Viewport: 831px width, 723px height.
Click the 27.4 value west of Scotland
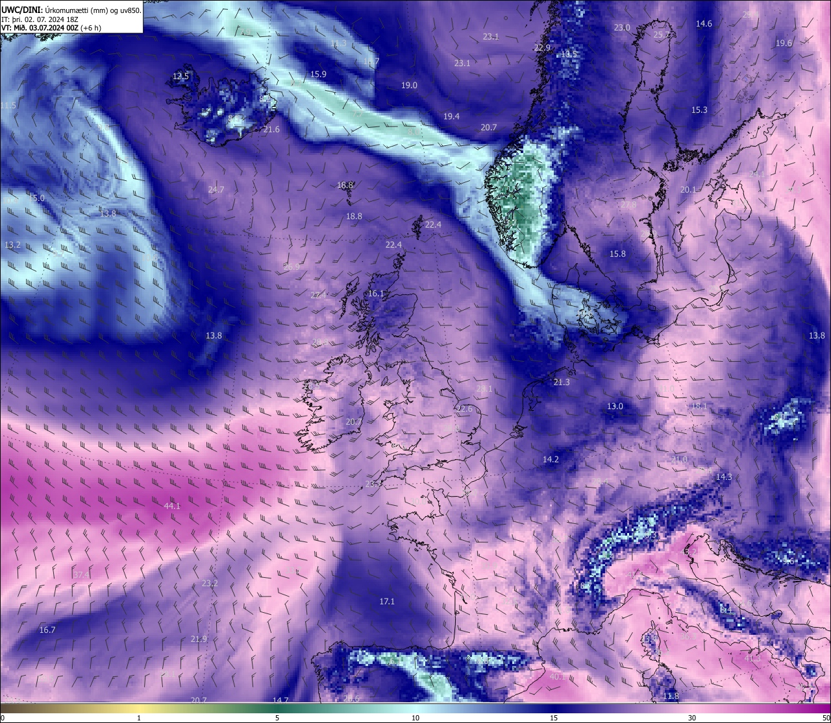pos(319,296)
